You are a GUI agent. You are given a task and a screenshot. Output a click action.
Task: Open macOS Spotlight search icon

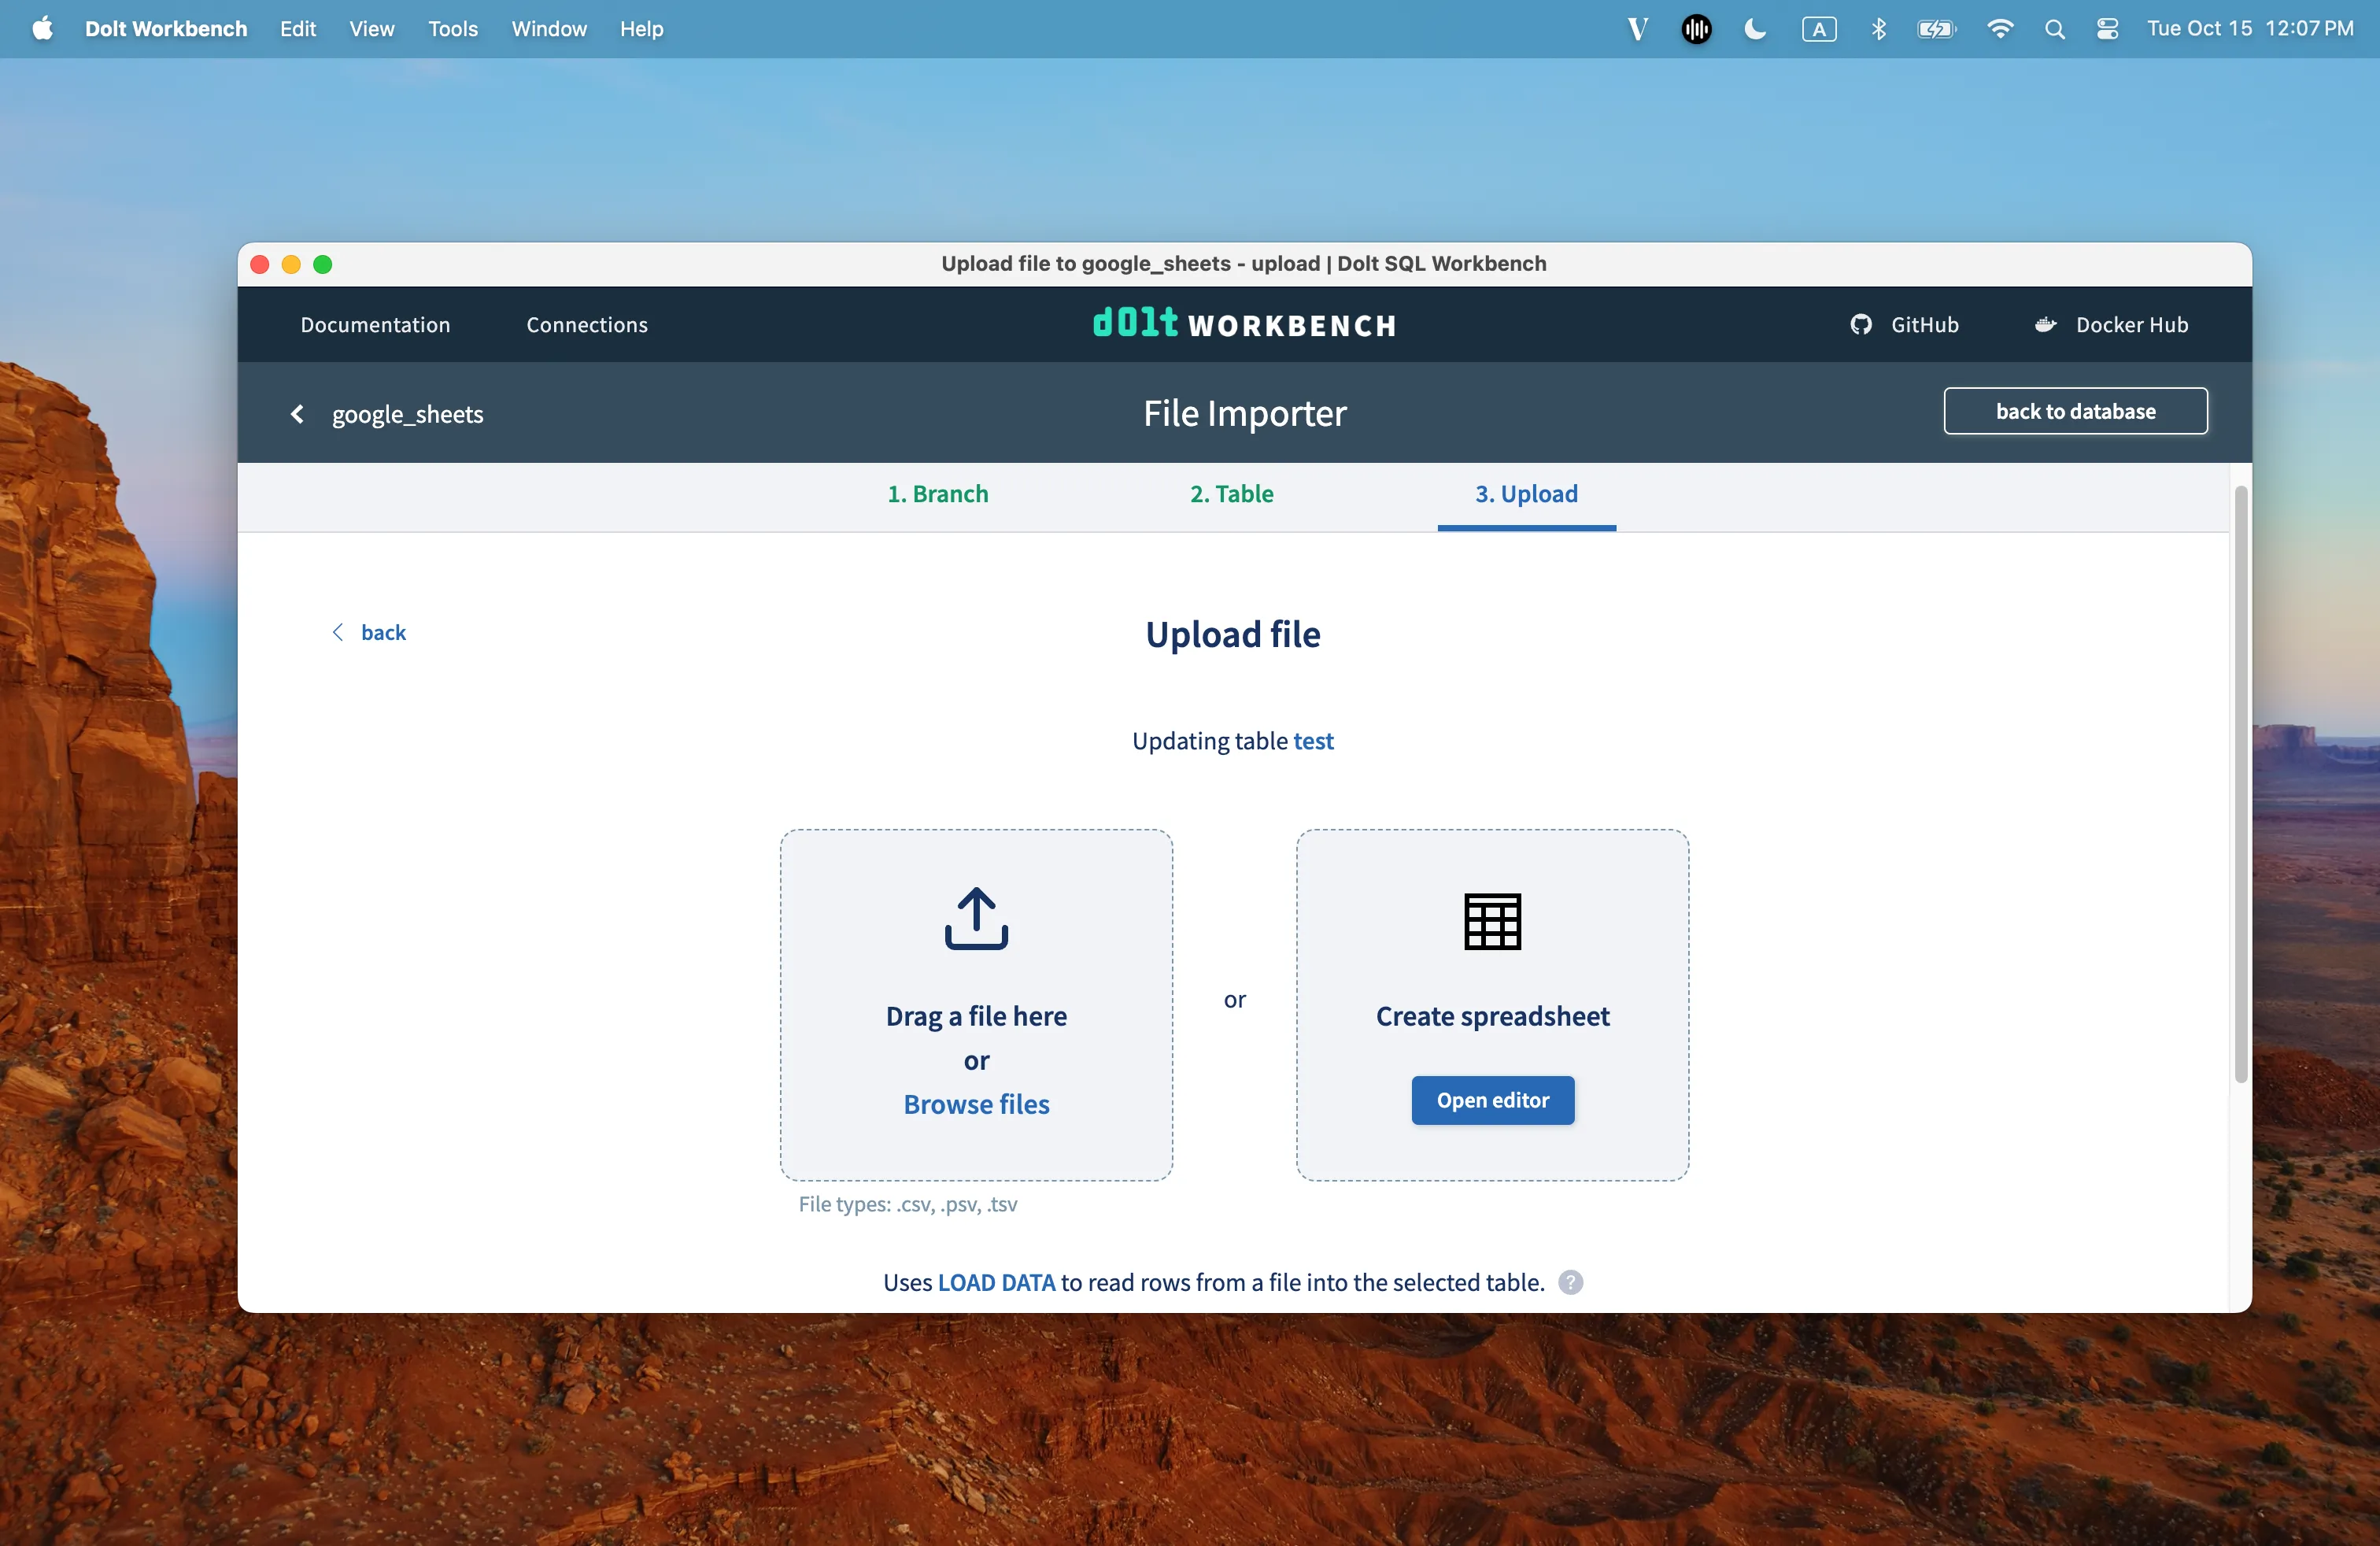(x=2054, y=29)
